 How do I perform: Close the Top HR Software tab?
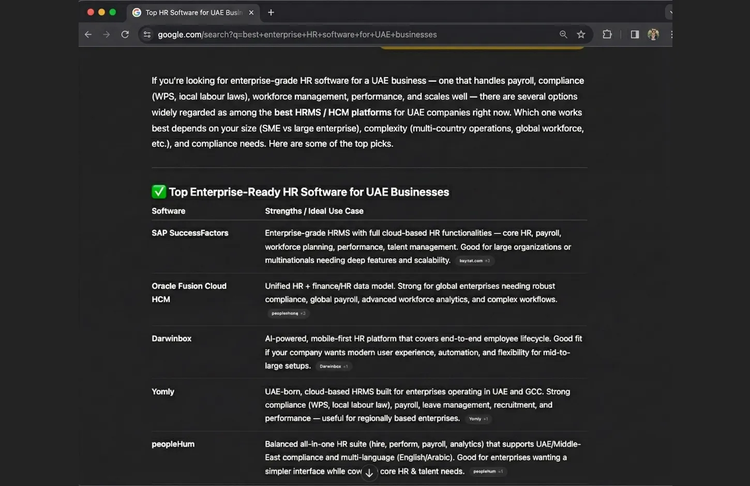251,12
